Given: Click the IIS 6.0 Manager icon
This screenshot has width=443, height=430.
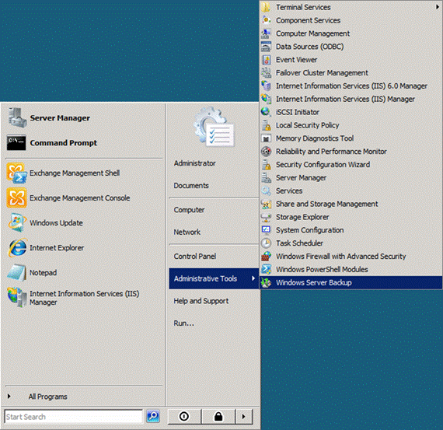Looking at the screenshot, I should 266,86.
